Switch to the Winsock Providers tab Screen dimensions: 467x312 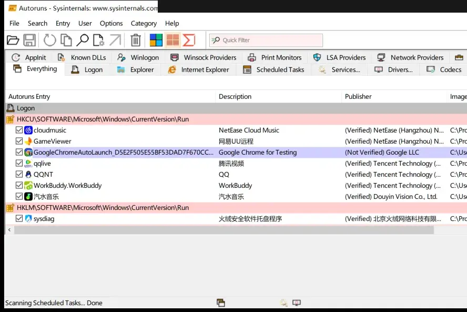click(203, 57)
